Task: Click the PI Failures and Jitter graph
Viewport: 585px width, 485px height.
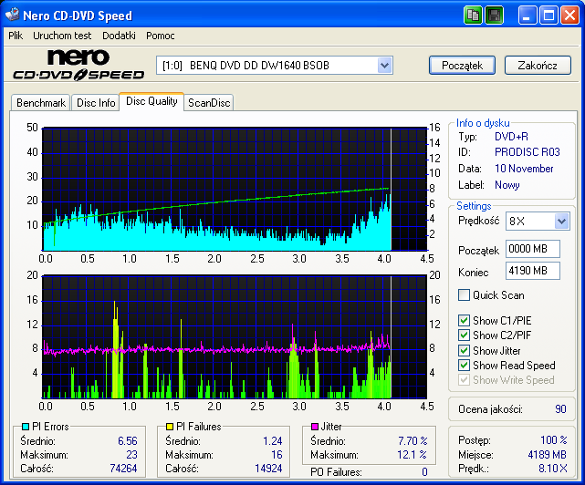Action: (x=235, y=337)
